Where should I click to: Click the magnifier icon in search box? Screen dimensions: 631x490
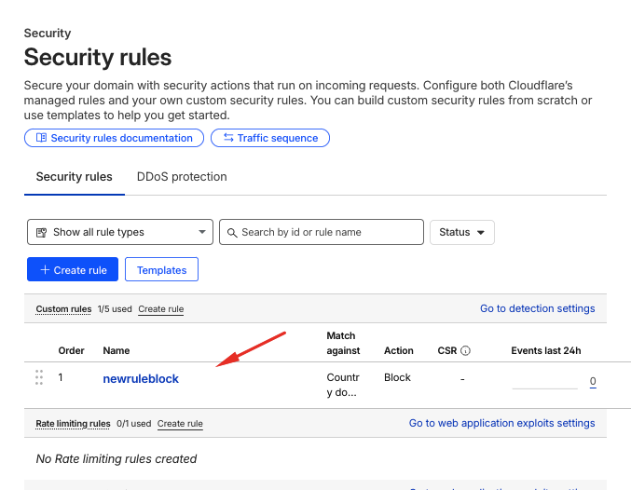click(232, 233)
